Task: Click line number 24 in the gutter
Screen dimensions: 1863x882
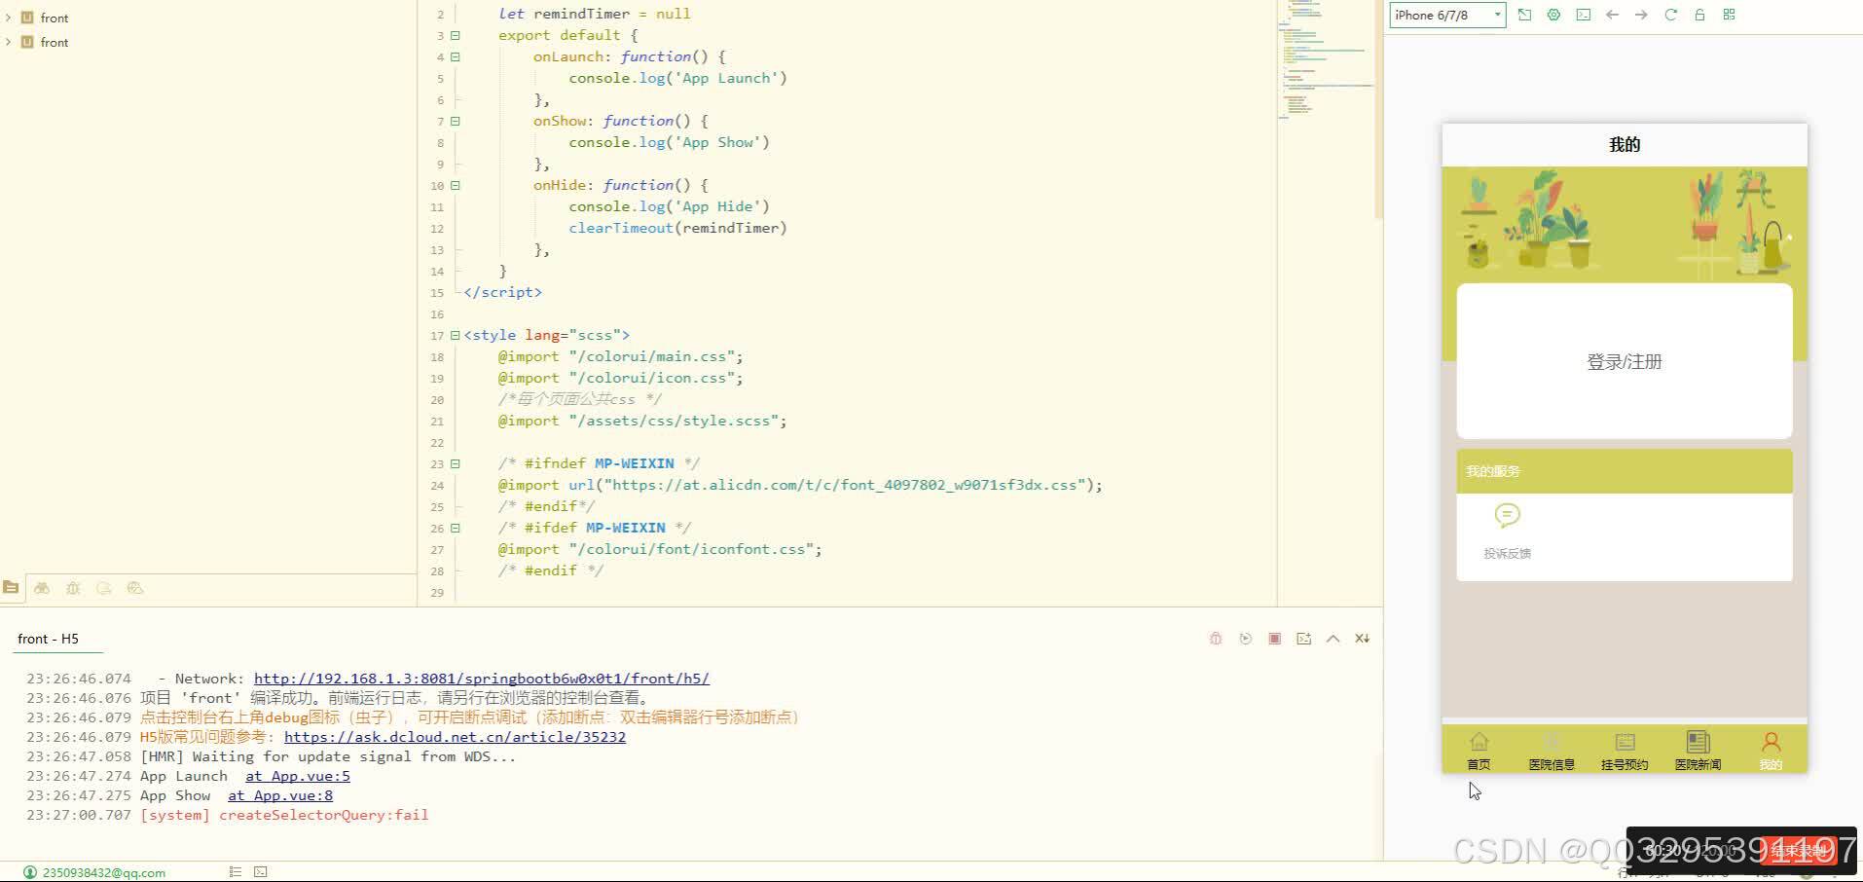Action: click(x=437, y=485)
